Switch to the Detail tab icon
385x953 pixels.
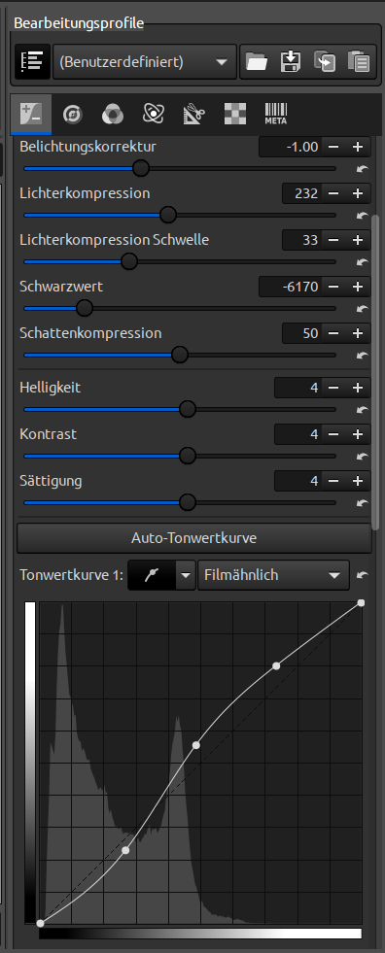click(x=72, y=114)
